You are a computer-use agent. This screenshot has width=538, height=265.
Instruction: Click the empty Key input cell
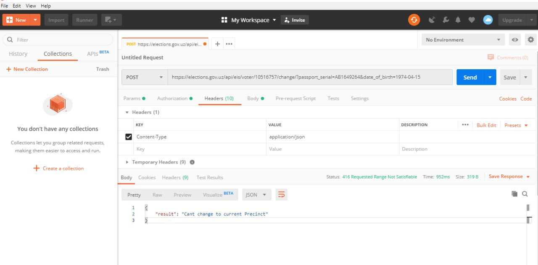tap(200, 149)
